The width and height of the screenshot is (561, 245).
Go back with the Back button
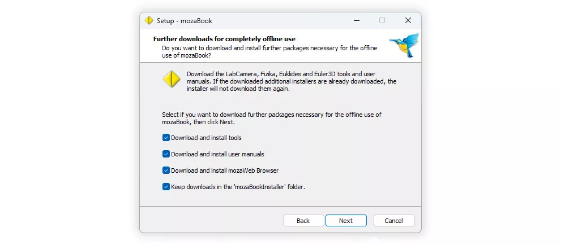tap(303, 220)
